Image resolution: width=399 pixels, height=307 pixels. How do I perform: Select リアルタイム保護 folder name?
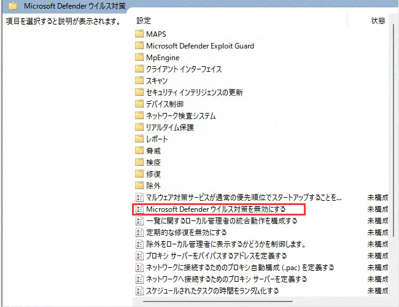pyautogui.click(x=170, y=127)
